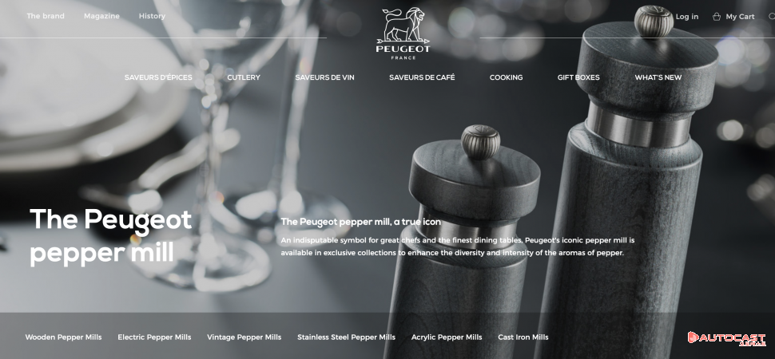Viewport: 775px width, 359px height.
Task: Open Saveurs de Vin menu
Action: [x=324, y=77]
